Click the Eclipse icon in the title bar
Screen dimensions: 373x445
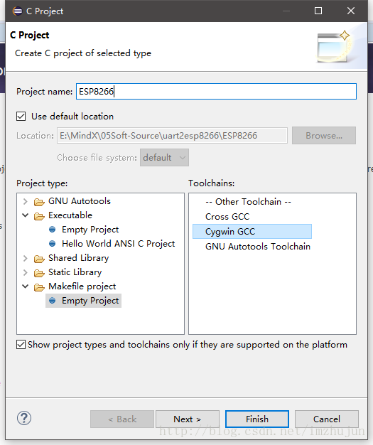pos(17,11)
